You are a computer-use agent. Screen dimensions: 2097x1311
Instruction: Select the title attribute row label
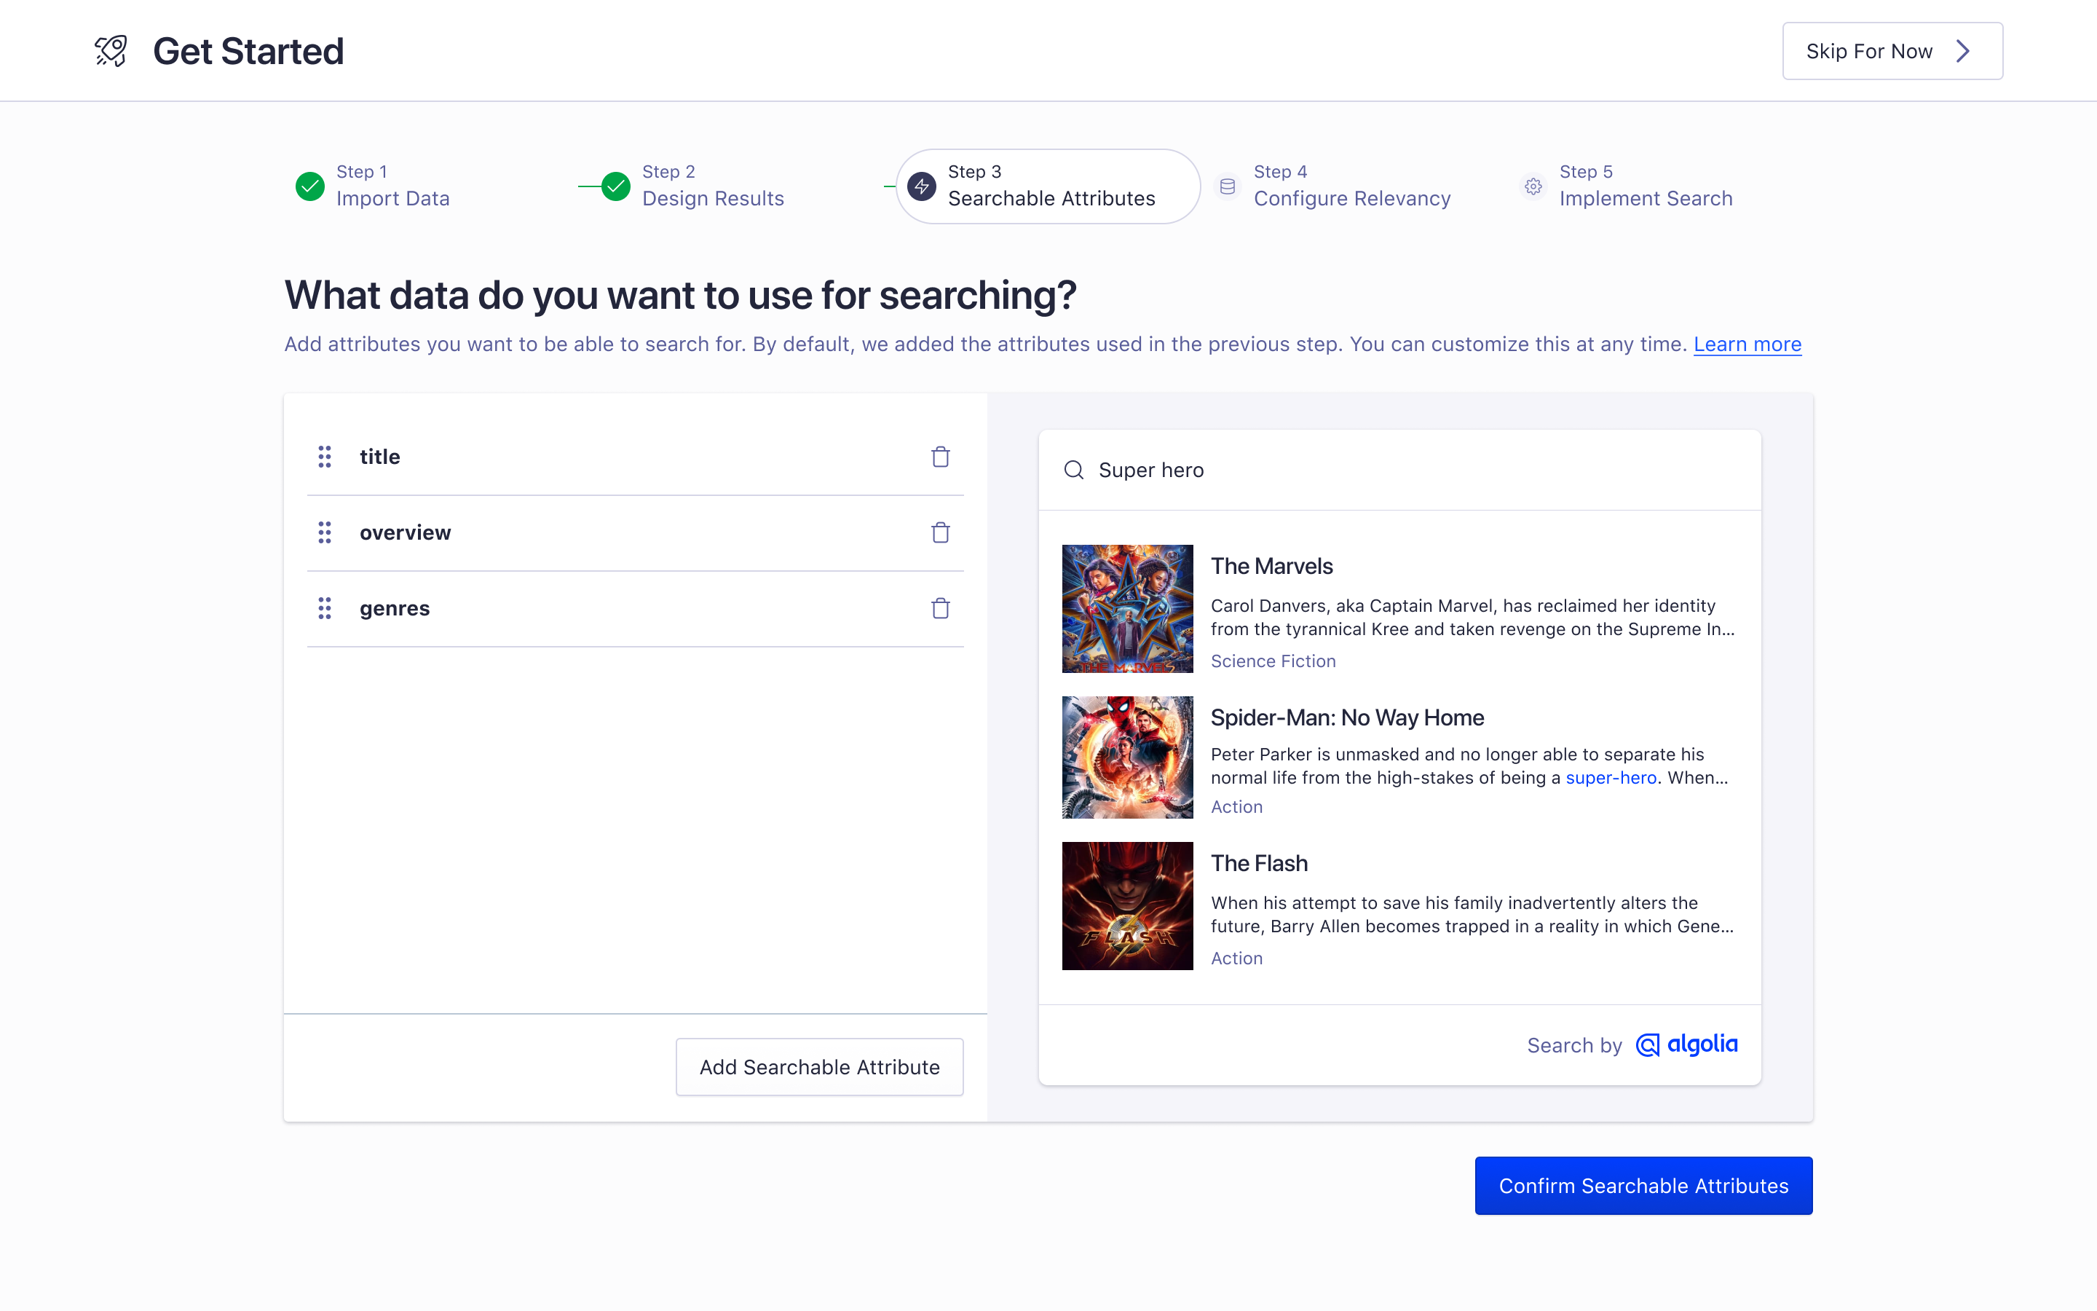(379, 457)
